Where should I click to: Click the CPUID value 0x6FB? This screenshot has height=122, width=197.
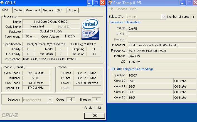162,29
